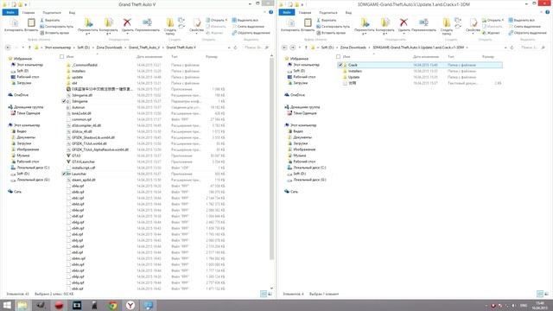
Task: Click Up arrow in left window address bar
Action: [29, 48]
